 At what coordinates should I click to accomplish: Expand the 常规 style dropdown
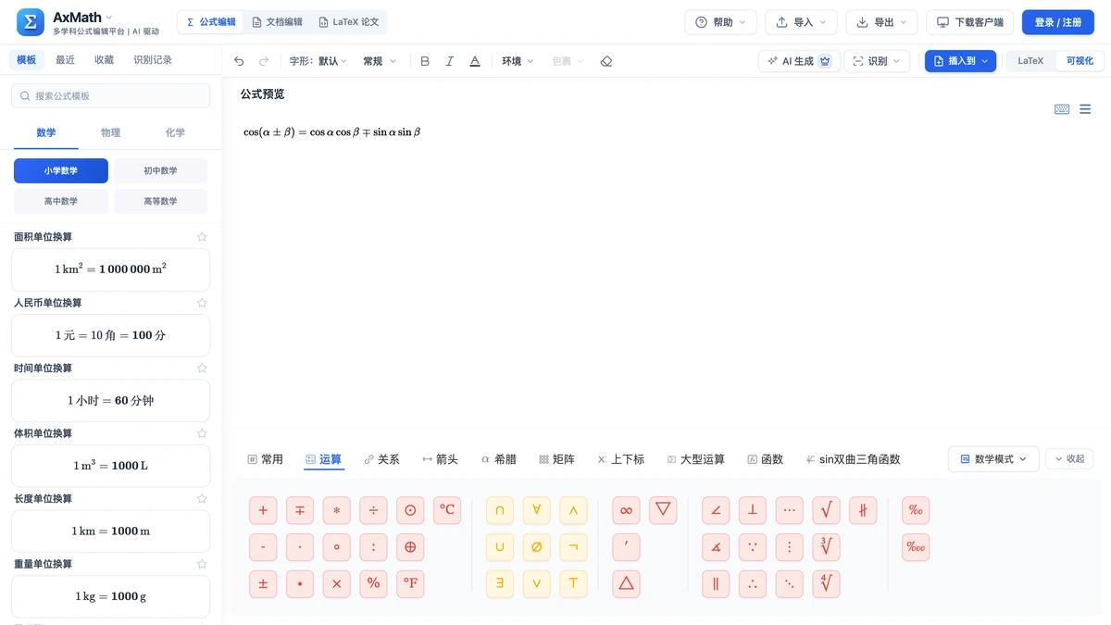point(380,61)
